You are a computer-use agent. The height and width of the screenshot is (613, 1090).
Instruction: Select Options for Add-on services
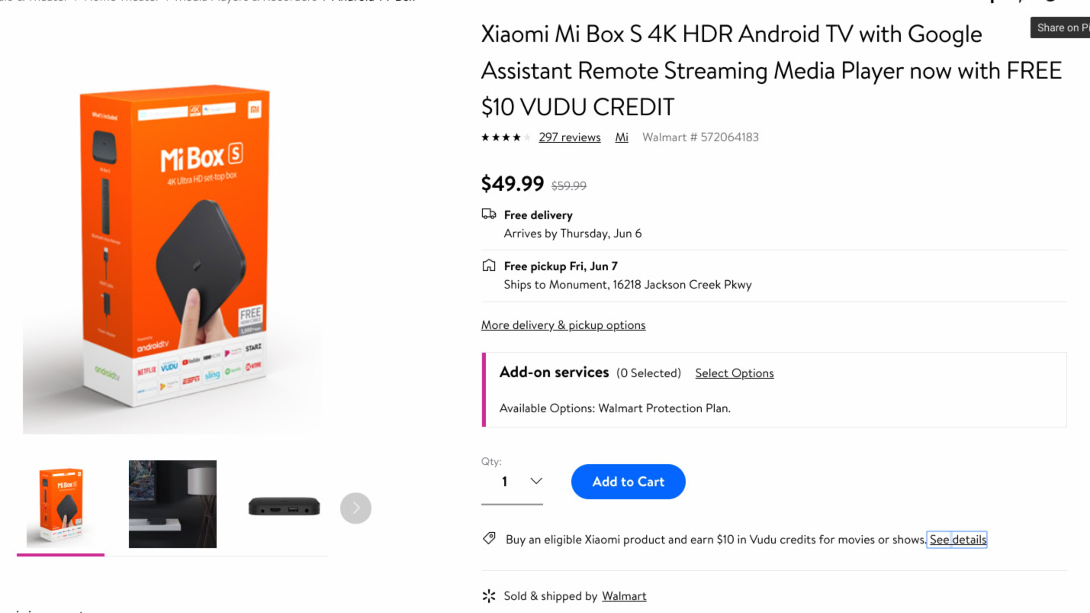734,373
